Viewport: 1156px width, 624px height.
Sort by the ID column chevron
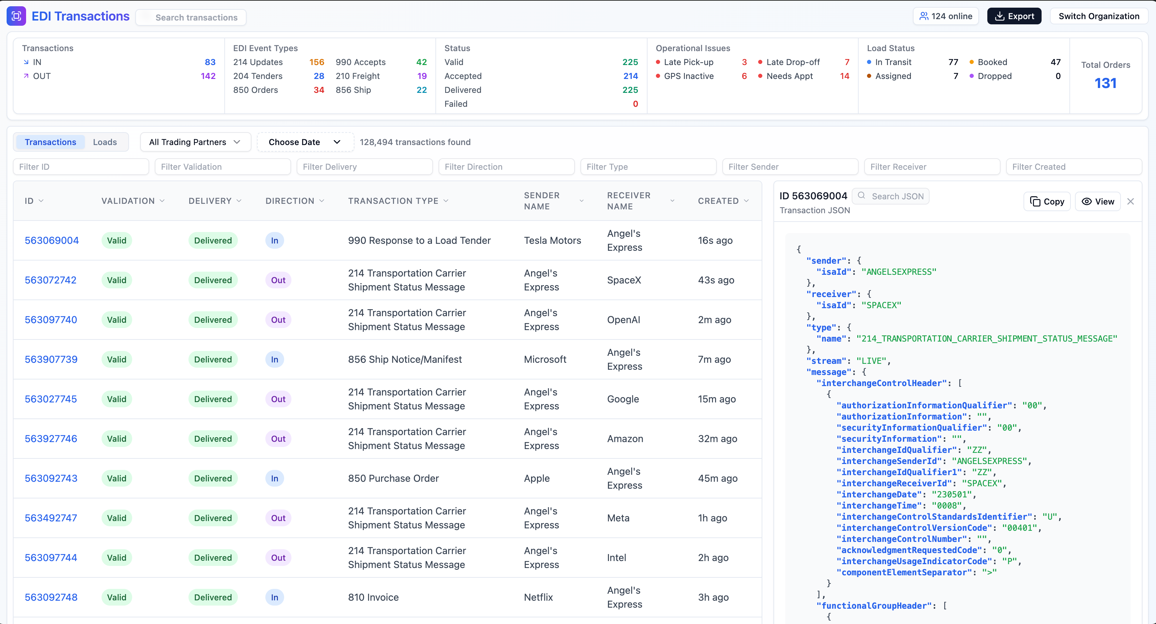coord(41,201)
